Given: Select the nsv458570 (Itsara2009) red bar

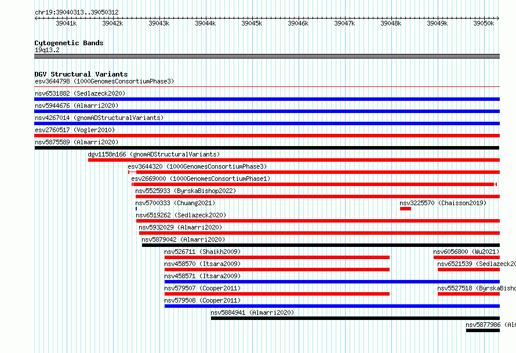Looking at the screenshot, I should tap(277, 270).
